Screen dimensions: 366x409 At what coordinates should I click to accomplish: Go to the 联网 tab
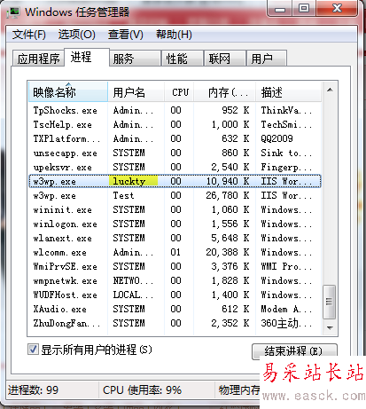point(225,59)
